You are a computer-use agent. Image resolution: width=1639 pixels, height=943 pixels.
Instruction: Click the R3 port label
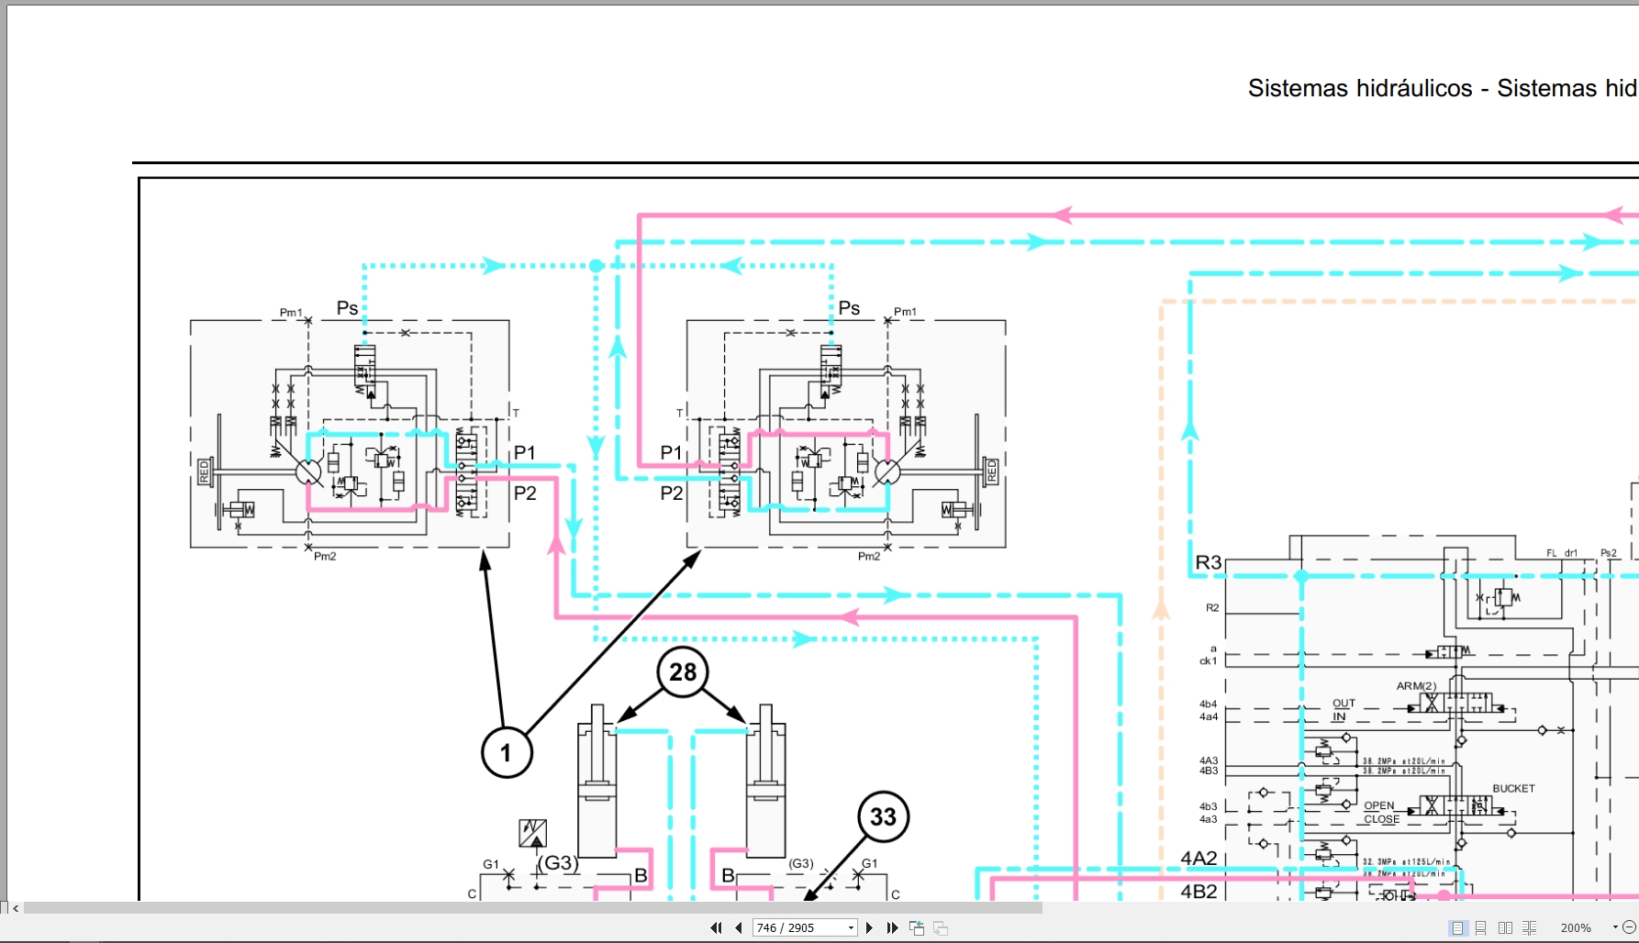(1208, 562)
